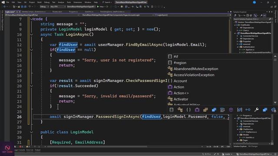Open the Build menu
The height and width of the screenshot is (156, 278).
[40, 2]
